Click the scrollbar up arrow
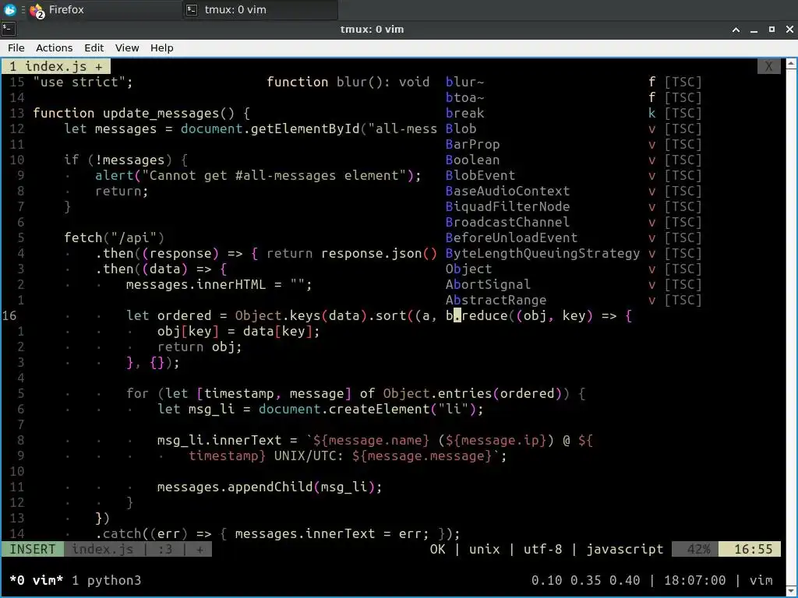 point(791,64)
